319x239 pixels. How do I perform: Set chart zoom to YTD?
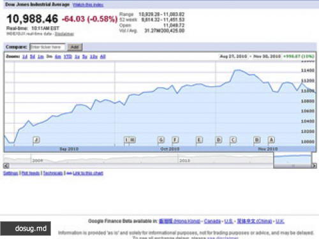click(68, 57)
